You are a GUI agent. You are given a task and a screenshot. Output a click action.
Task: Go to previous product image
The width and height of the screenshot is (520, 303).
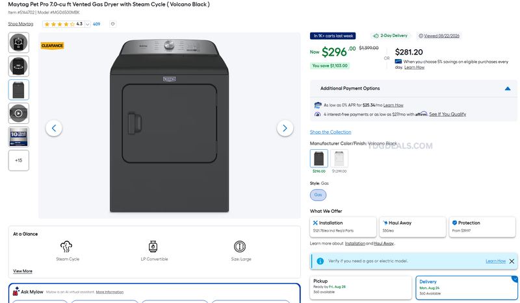(54, 128)
